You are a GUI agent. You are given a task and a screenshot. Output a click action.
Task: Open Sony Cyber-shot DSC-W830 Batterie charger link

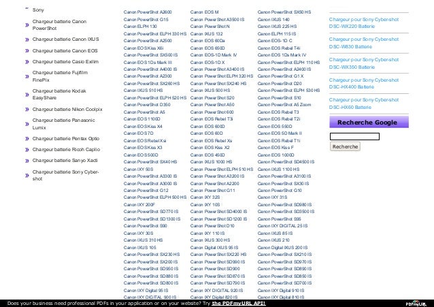coord(364,43)
